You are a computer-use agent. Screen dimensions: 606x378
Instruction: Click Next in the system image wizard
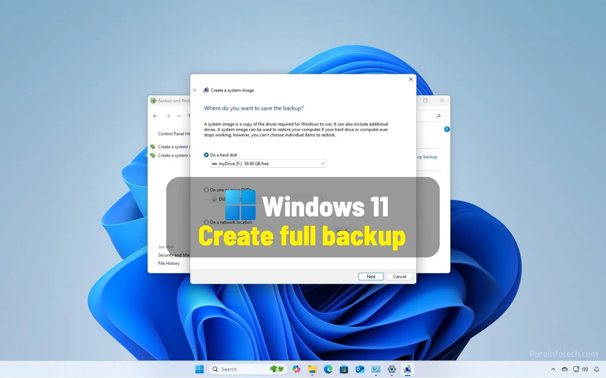pos(371,276)
